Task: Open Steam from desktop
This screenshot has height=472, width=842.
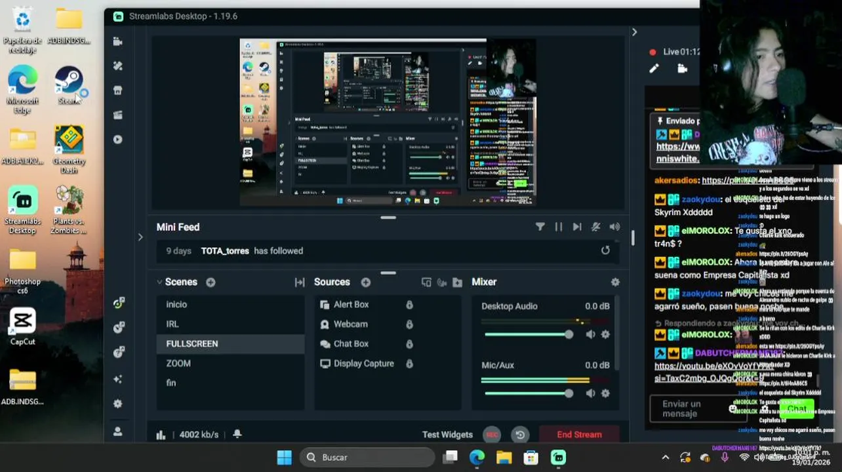Action: (x=69, y=86)
